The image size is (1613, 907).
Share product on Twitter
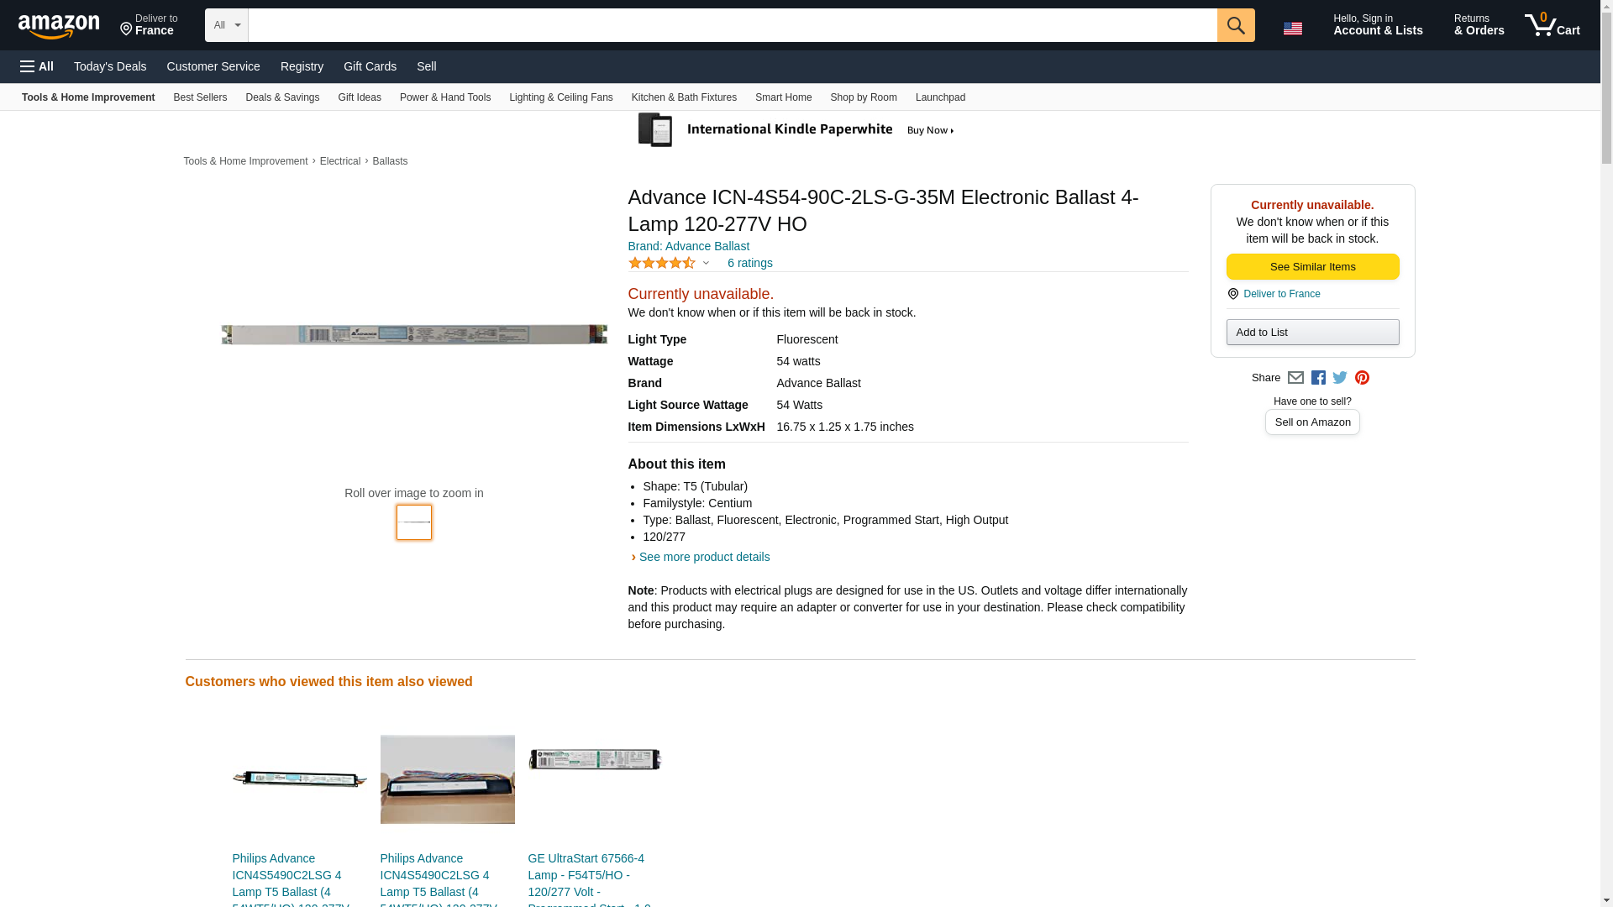(1340, 378)
